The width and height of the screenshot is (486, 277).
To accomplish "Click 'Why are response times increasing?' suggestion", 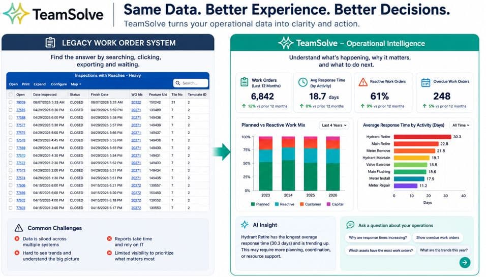I will click(378, 238).
